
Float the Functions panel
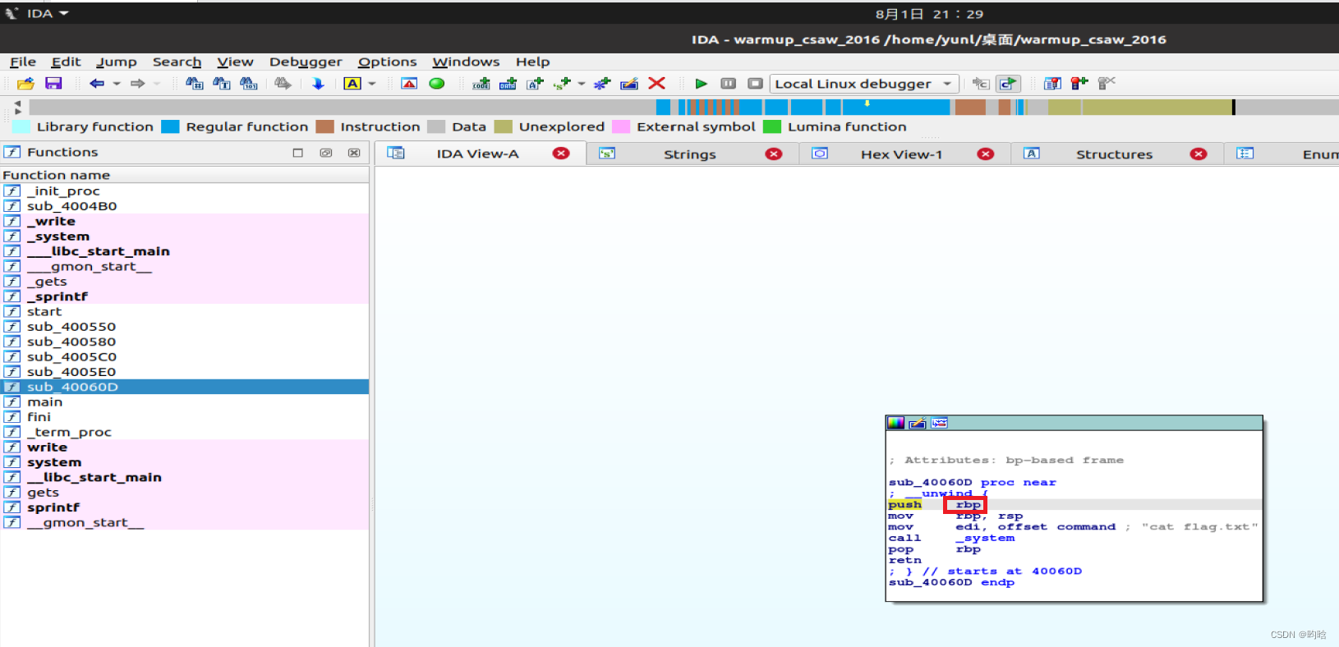tap(326, 153)
